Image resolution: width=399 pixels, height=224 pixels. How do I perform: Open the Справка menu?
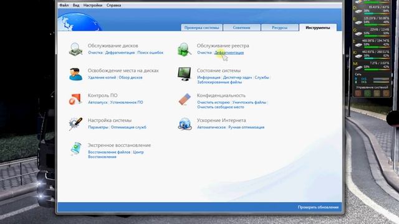pyautogui.click(x=113, y=5)
